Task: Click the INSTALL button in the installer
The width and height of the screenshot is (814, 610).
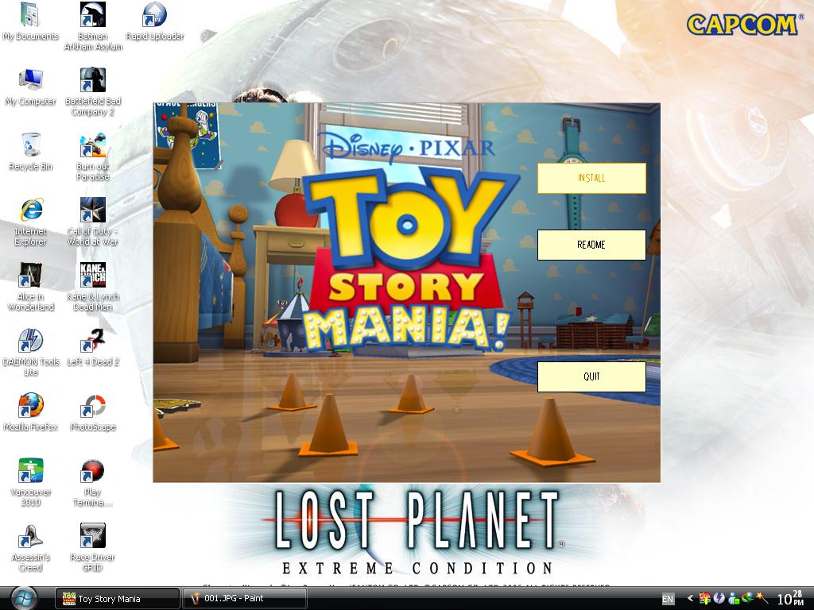Action: point(591,178)
